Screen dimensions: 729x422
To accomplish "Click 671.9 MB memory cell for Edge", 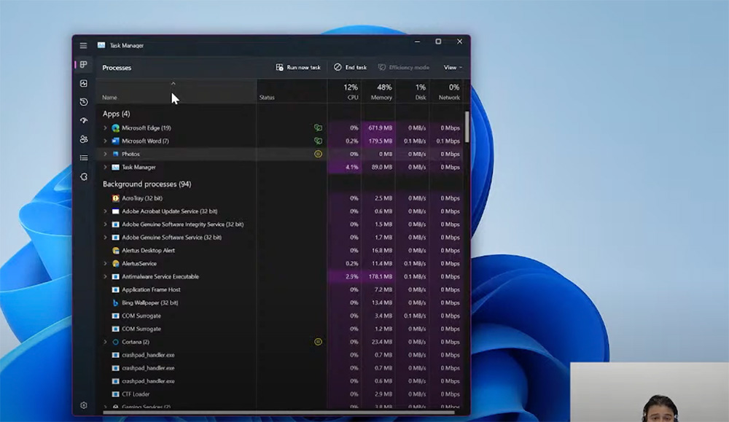I will point(378,128).
